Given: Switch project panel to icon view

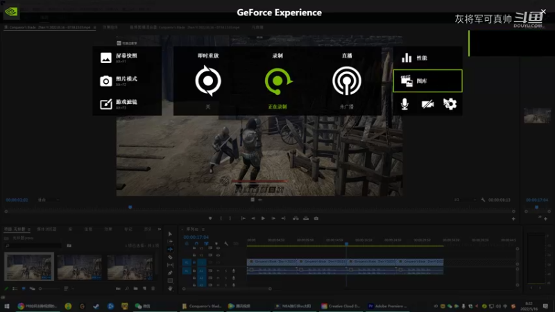Looking at the screenshot, I should 24,288.
